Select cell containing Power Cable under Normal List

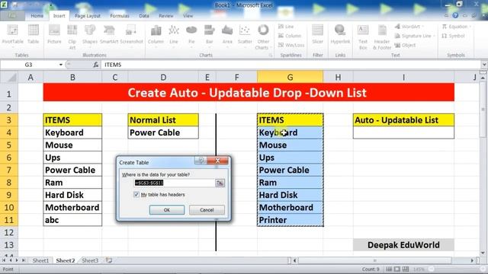click(163, 132)
